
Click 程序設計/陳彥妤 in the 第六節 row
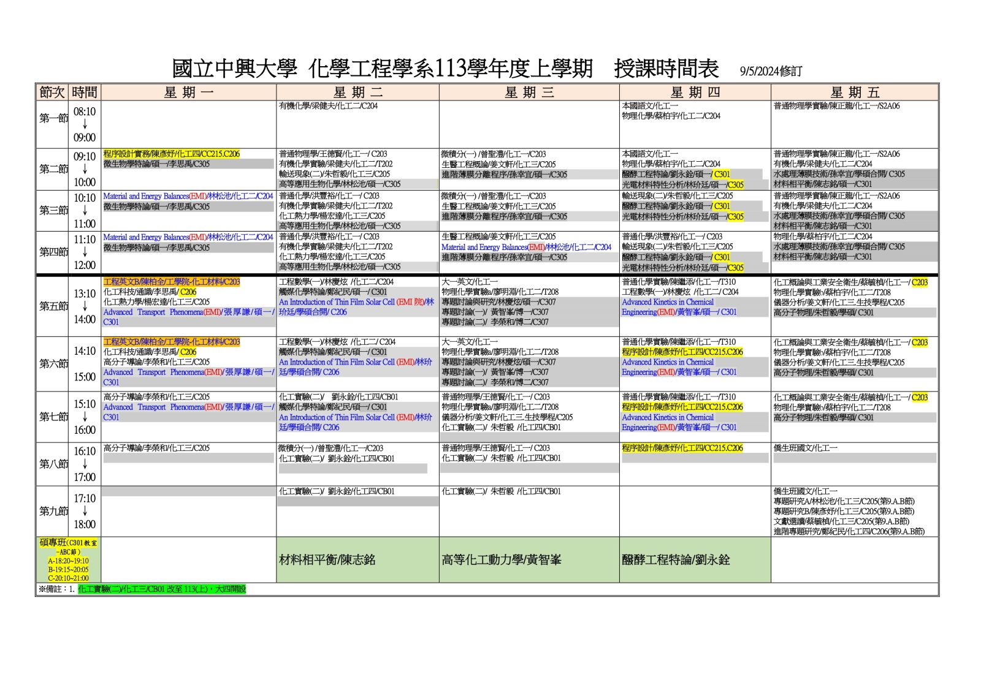(x=682, y=352)
